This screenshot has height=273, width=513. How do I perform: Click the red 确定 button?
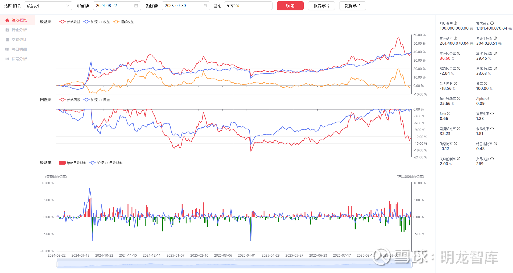pyautogui.click(x=290, y=6)
